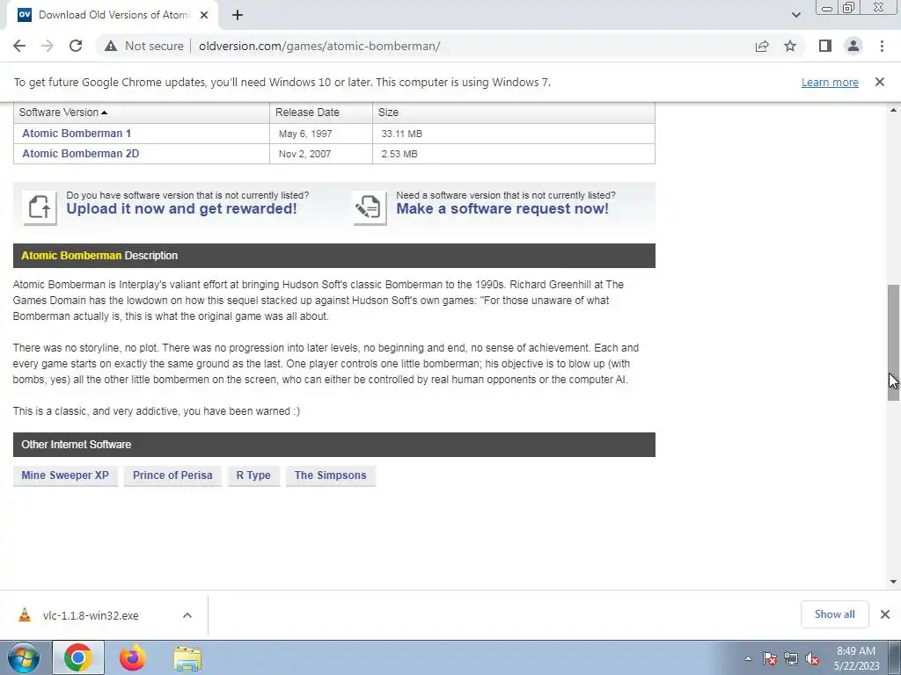
Task: Open a new browser tab
Action: pos(238,15)
